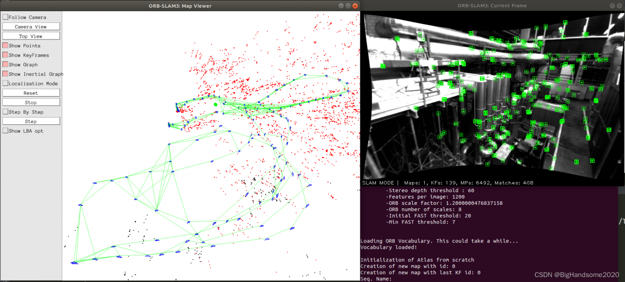Click the ORB-SLAM3: Current Frame title bar
Viewport: 625px width, 282px height.
[x=492, y=5]
